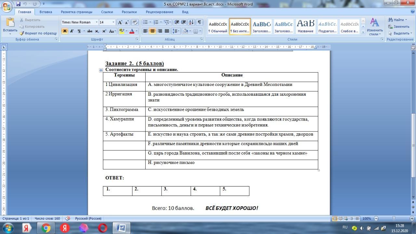Open Абзац dialog launcher
Viewport: 416px width, 234px height.
tap(201, 39)
